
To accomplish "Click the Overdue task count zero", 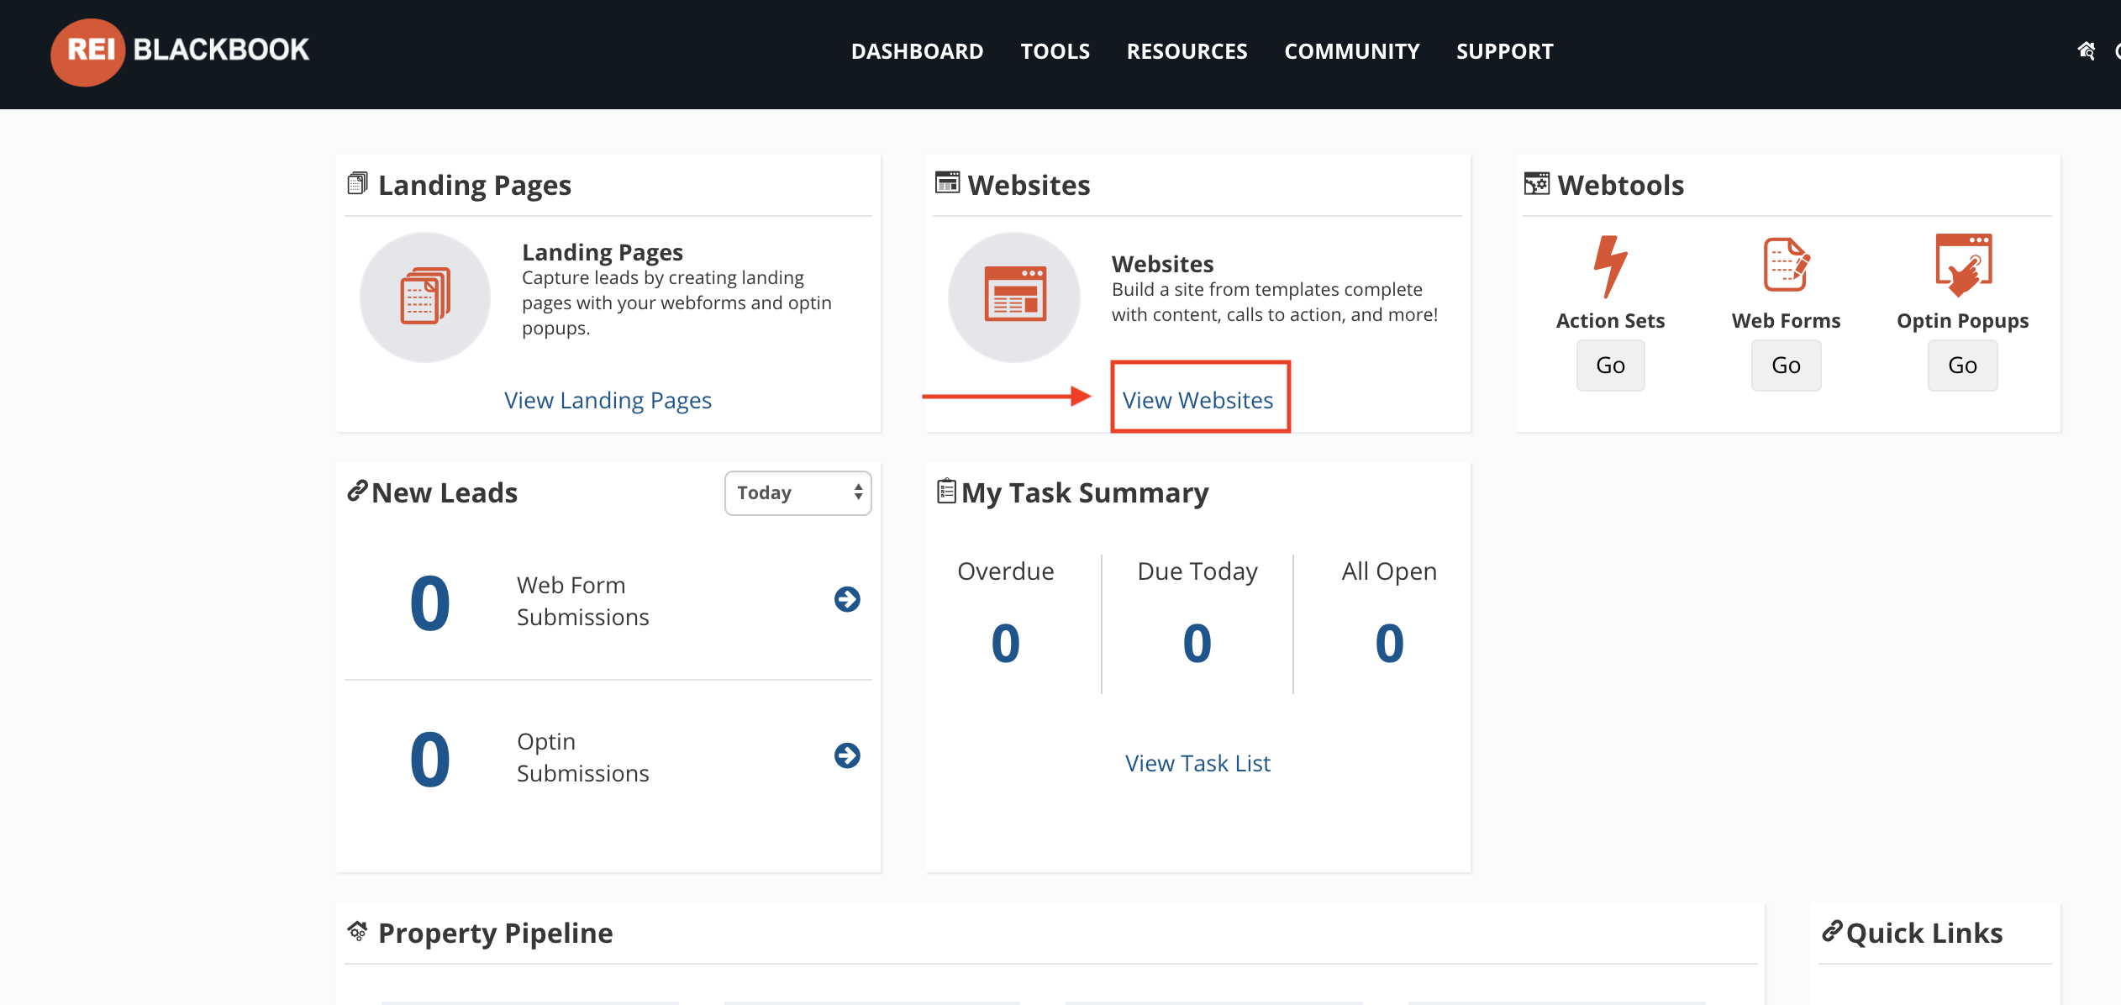I will point(1005,644).
